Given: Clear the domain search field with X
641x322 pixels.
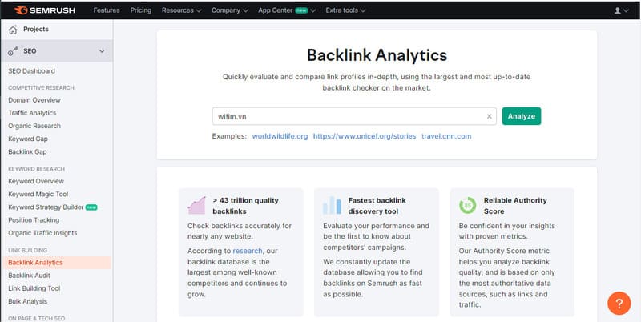Looking at the screenshot, I should 489,116.
